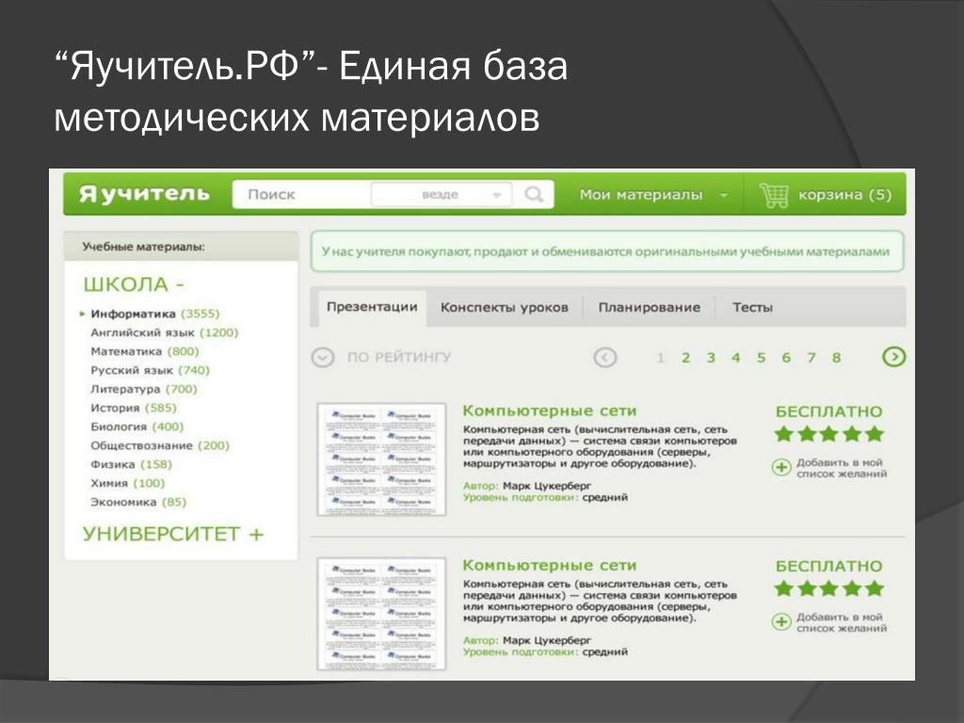Switch to the Конспекты уроков tab

click(x=505, y=308)
